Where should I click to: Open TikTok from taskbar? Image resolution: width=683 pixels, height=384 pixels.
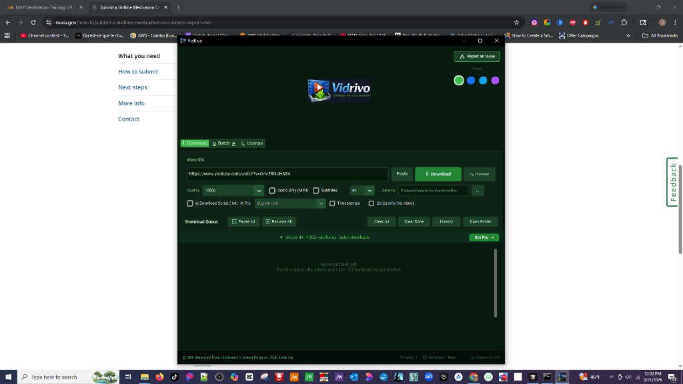[x=174, y=377]
